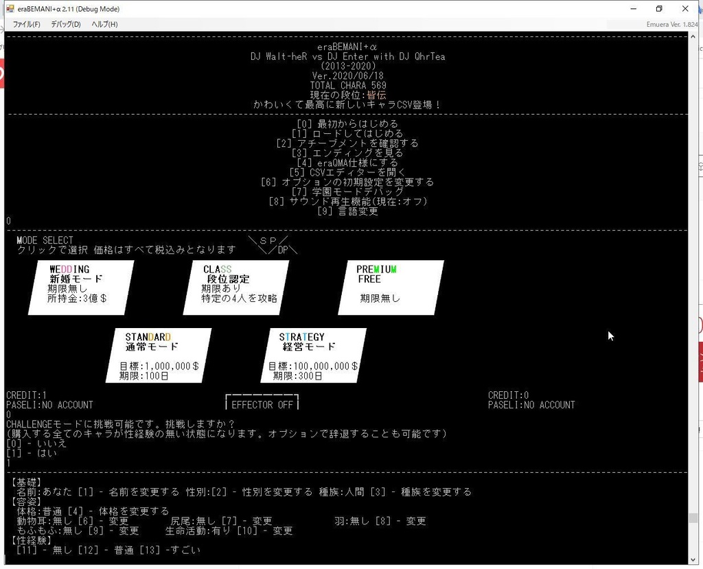The height and width of the screenshot is (569, 703).
Task: Click the right CREDIT:0 text
Action: 509,395
